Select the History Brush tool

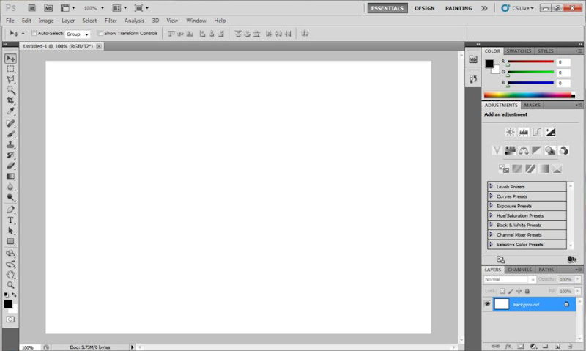(x=10, y=155)
